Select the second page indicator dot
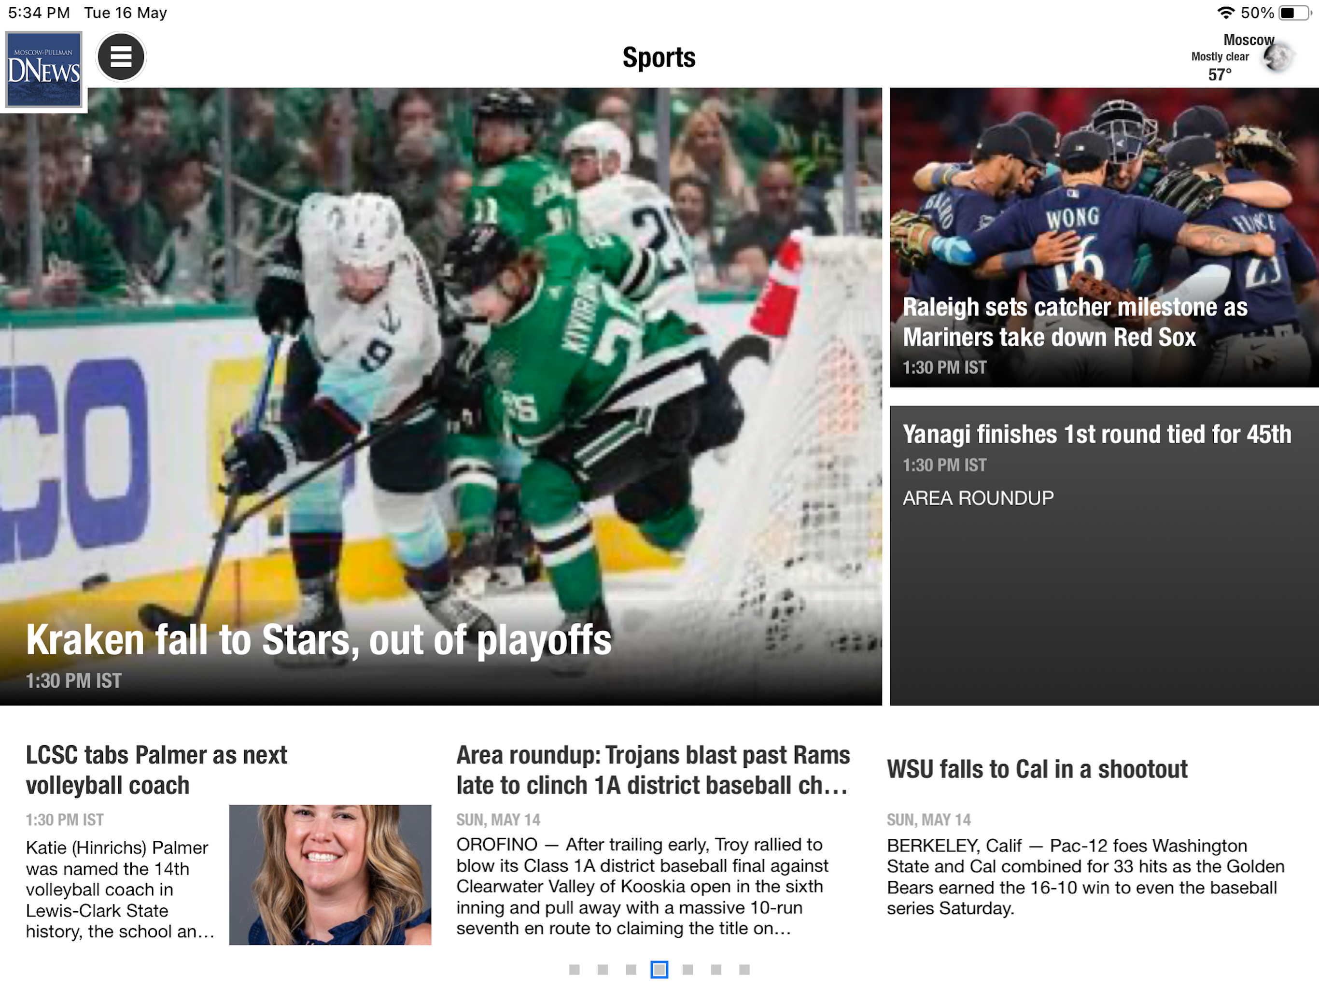The image size is (1319, 989). [x=603, y=970]
